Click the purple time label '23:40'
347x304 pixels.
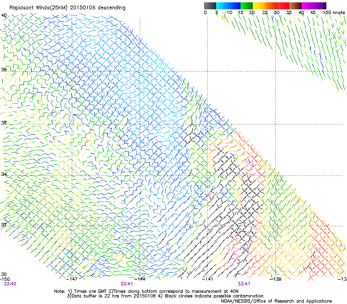(10, 284)
